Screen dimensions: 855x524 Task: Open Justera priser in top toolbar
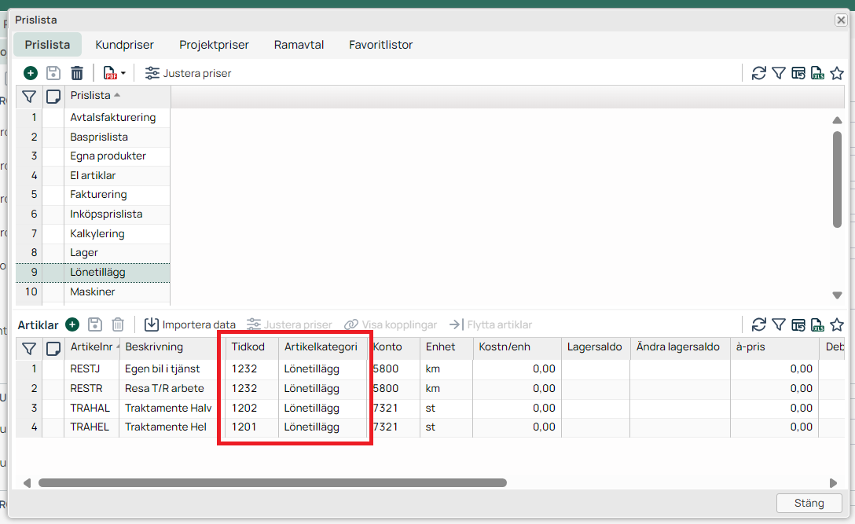189,73
